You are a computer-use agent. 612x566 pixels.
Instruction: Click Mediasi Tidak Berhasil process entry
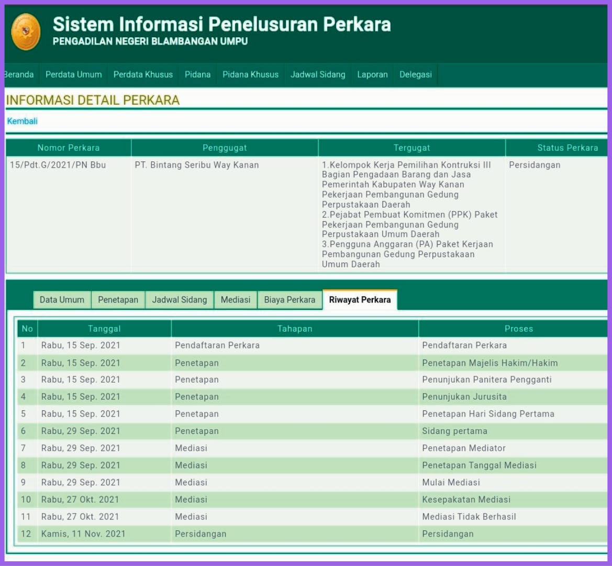(x=469, y=517)
